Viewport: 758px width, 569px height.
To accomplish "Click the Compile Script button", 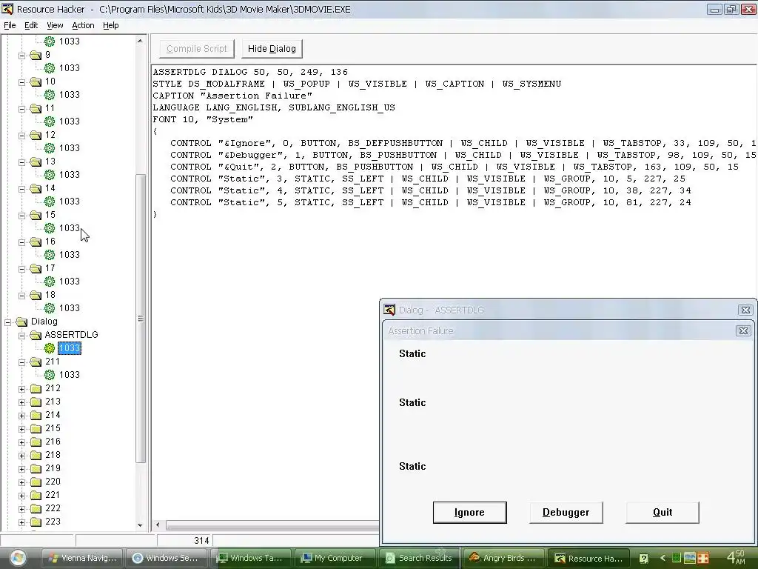I will [197, 48].
